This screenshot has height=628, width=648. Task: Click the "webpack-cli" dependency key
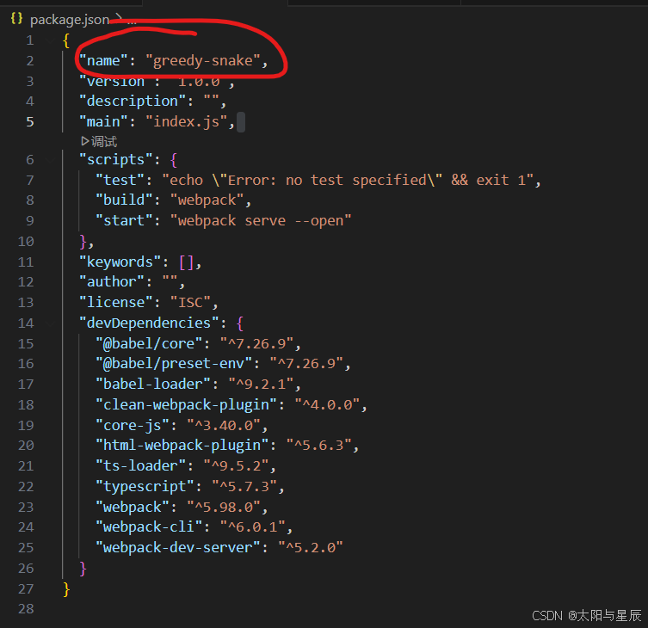[x=149, y=527]
